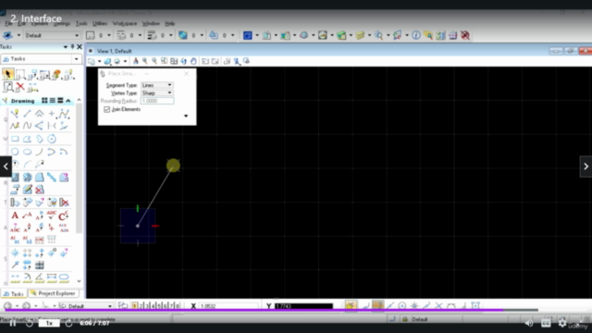Expand the tool settings extra options arrow
The height and width of the screenshot is (333, 592).
(x=186, y=116)
